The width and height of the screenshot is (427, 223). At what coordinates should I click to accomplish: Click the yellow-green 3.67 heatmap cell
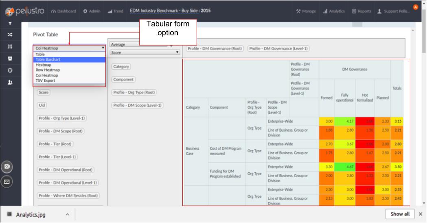click(x=344, y=144)
